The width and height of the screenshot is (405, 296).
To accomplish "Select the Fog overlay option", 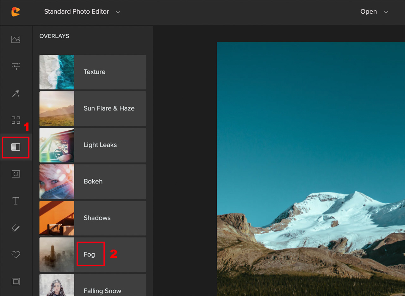I will coord(90,254).
